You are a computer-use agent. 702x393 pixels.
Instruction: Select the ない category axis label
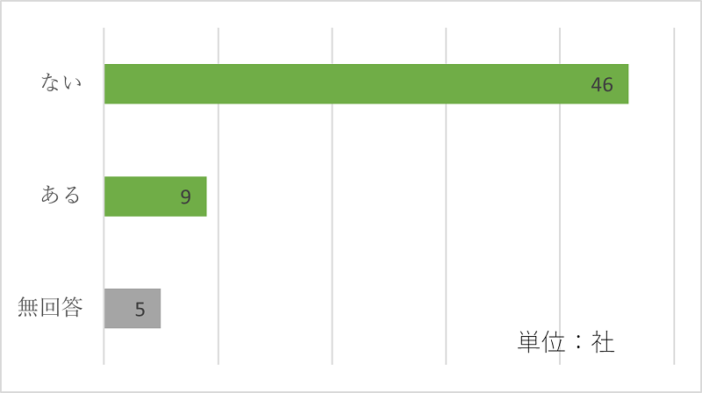pyautogui.click(x=61, y=82)
